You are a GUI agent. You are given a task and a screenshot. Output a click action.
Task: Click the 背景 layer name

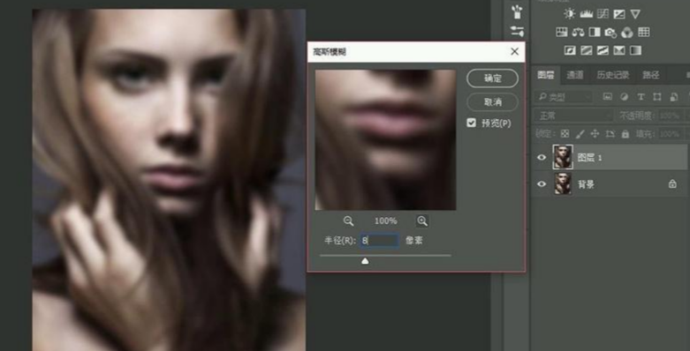[x=586, y=184]
